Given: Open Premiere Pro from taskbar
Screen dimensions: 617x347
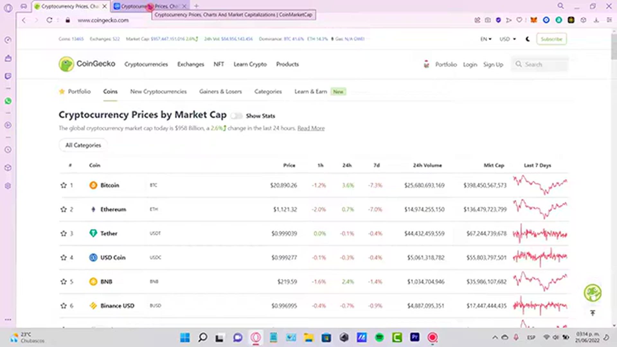Looking at the screenshot, I should pos(415,337).
